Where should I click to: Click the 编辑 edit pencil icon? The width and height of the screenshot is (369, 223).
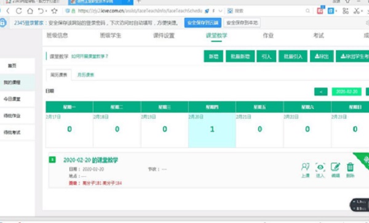pos(335,170)
